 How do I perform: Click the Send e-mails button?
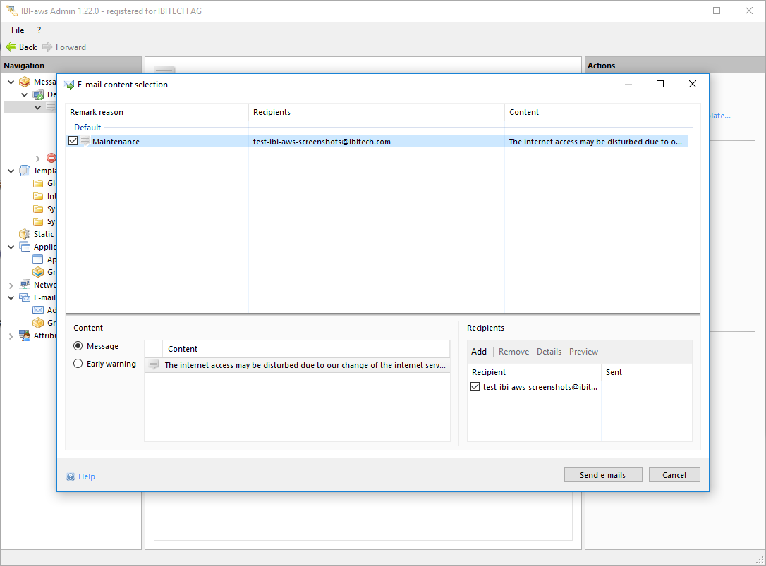click(x=602, y=475)
